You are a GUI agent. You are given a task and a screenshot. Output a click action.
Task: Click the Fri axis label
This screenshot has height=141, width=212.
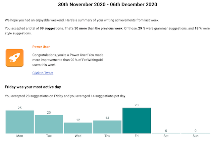(x=136, y=136)
